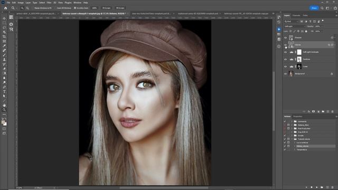Open the layer blend mode dropdown

[295, 26]
